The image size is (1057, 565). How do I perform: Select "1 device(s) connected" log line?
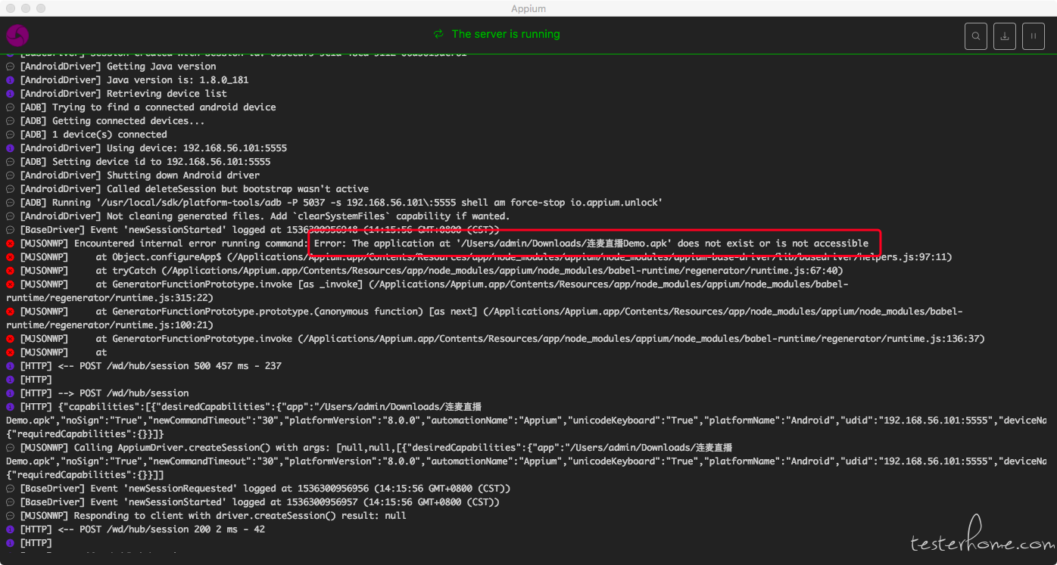click(x=93, y=134)
